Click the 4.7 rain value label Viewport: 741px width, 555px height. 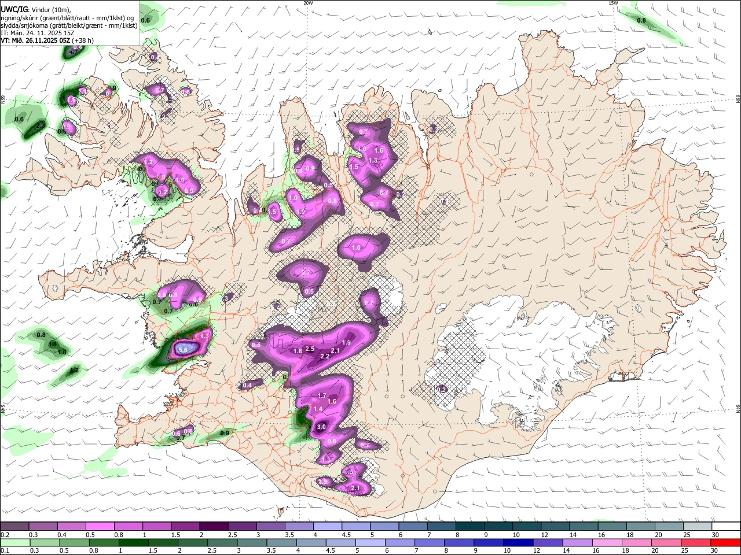coord(73,51)
